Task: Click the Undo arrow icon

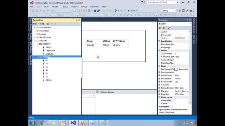Action: (x=116, y=11)
